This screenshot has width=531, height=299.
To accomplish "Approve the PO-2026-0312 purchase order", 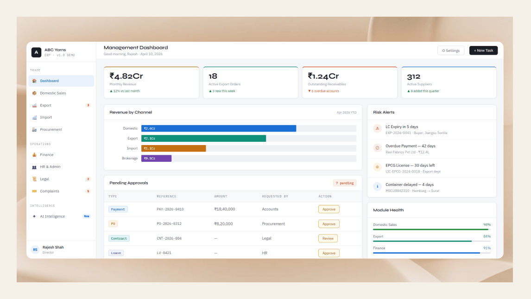I will [329, 224].
